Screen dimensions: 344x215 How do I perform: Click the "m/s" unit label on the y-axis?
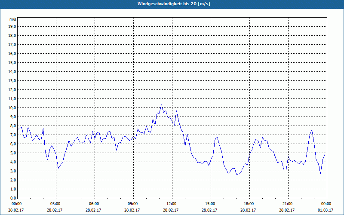coord(13,19)
